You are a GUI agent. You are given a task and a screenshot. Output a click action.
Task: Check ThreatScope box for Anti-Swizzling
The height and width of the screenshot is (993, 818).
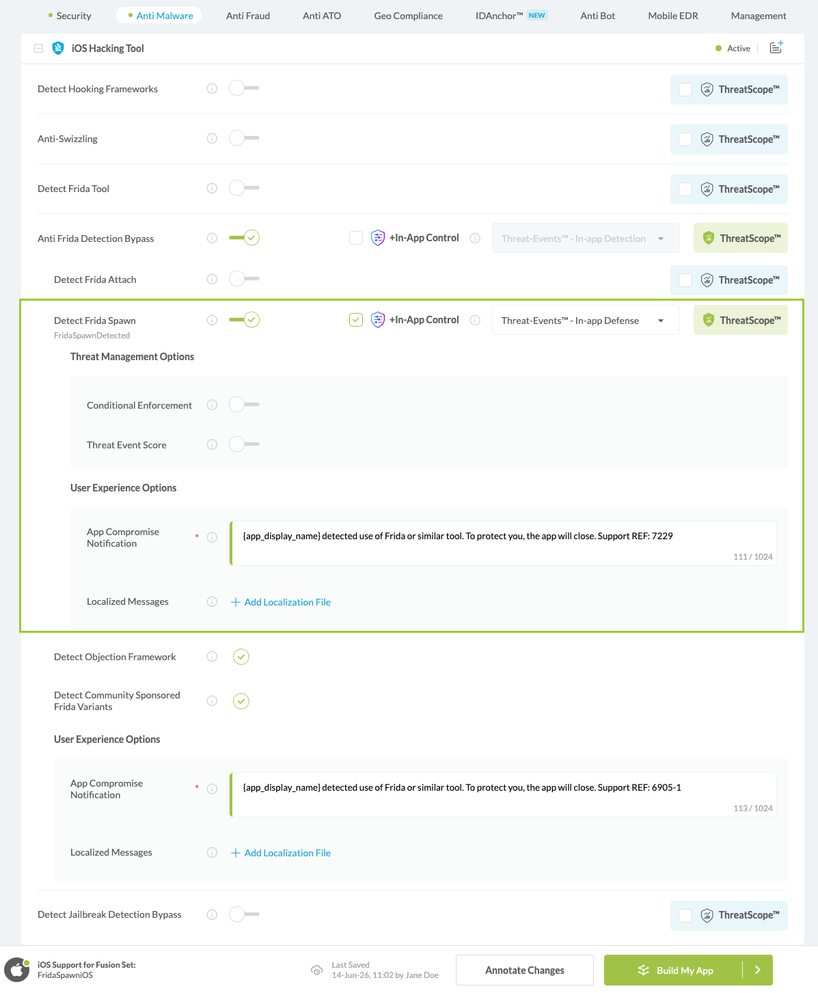click(x=685, y=139)
